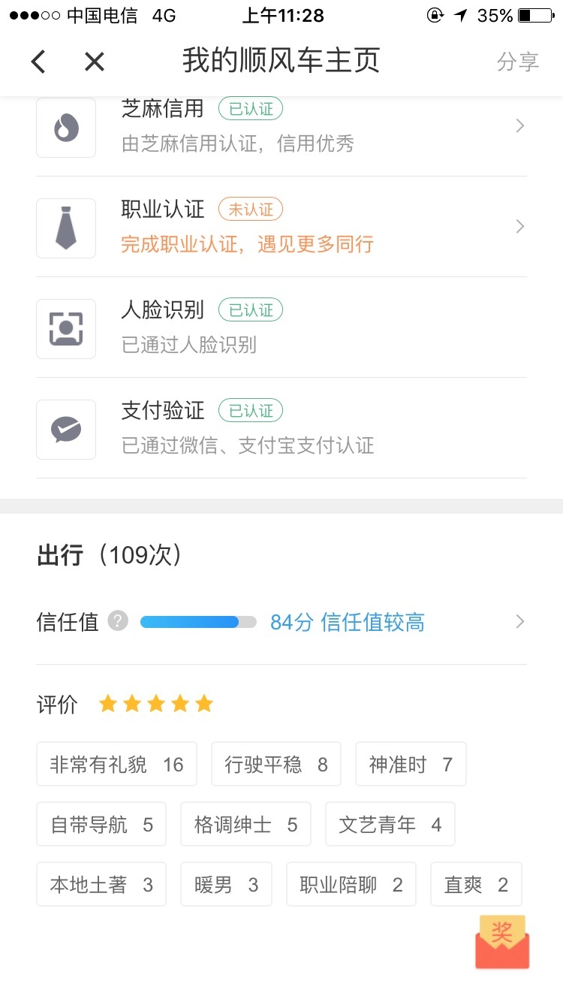Select the 行驶平稳 8 tag

[276, 765]
